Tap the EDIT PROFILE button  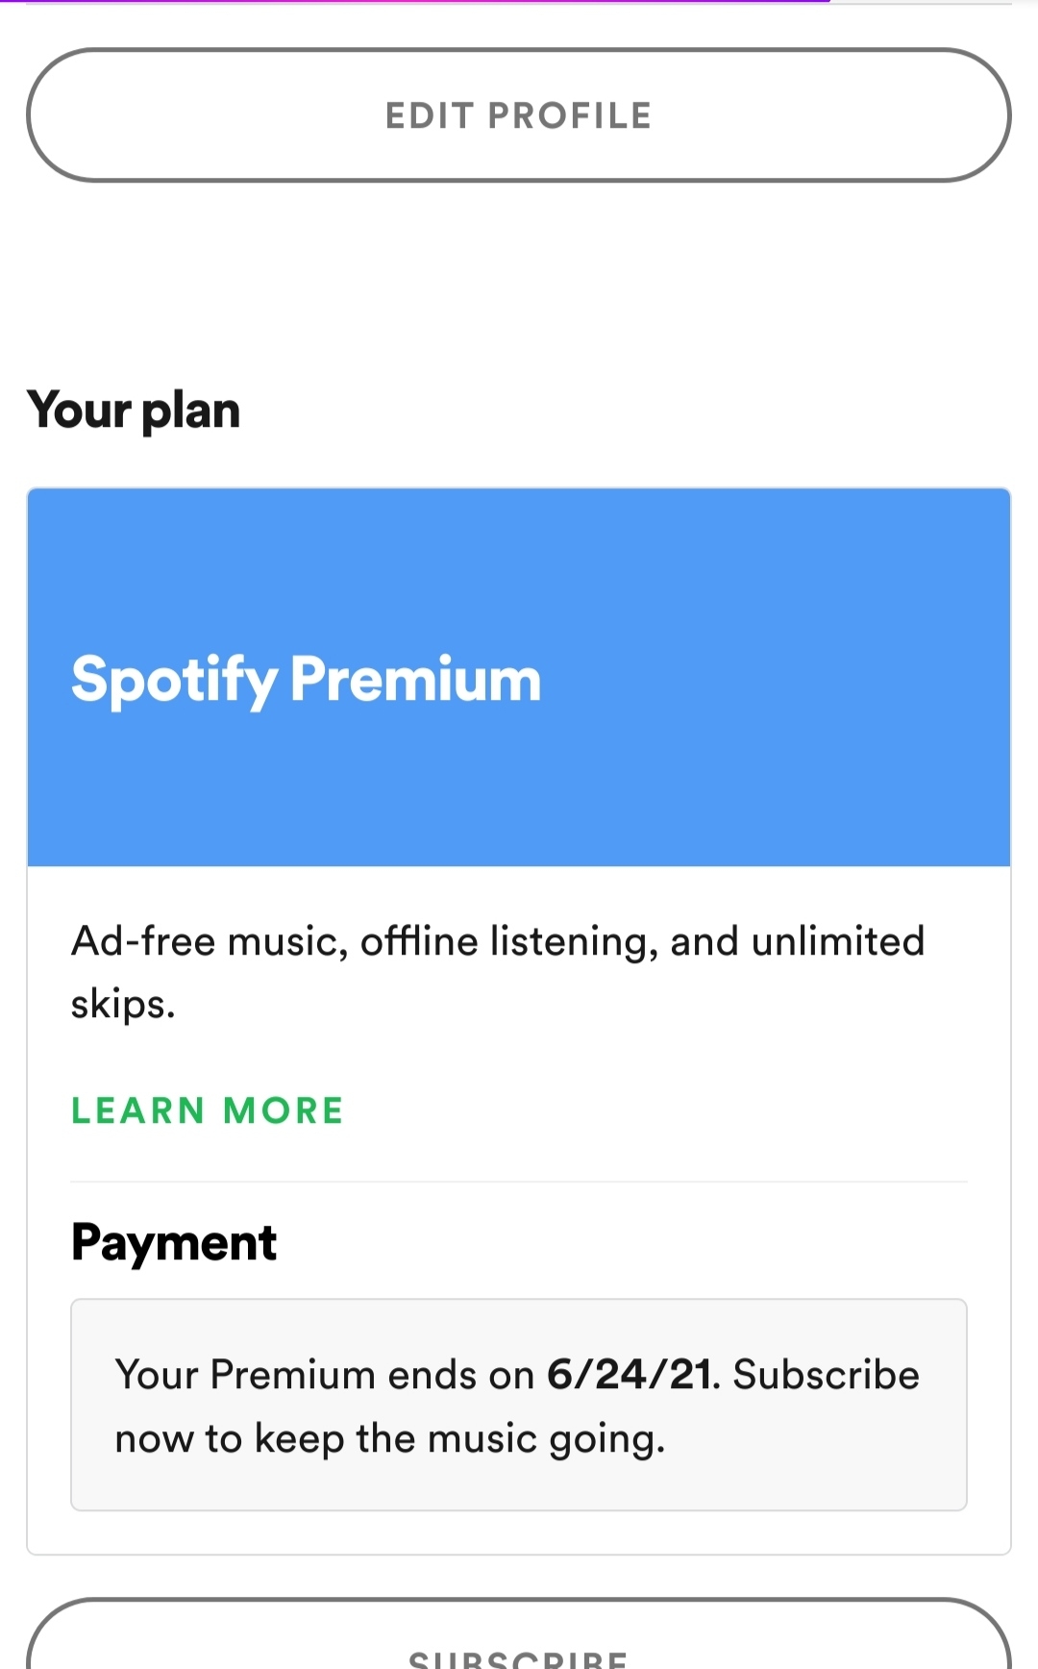tap(519, 115)
